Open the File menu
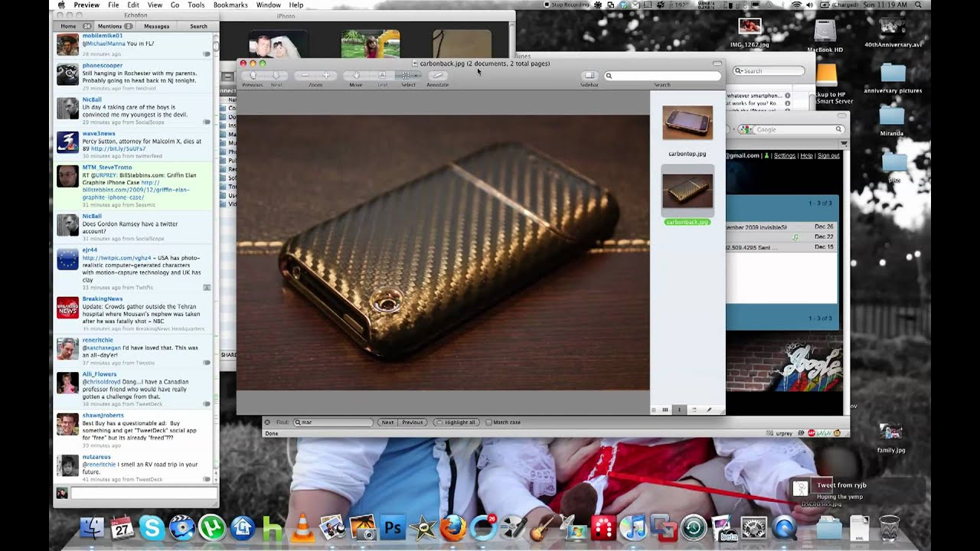980x551 pixels. pyautogui.click(x=113, y=5)
